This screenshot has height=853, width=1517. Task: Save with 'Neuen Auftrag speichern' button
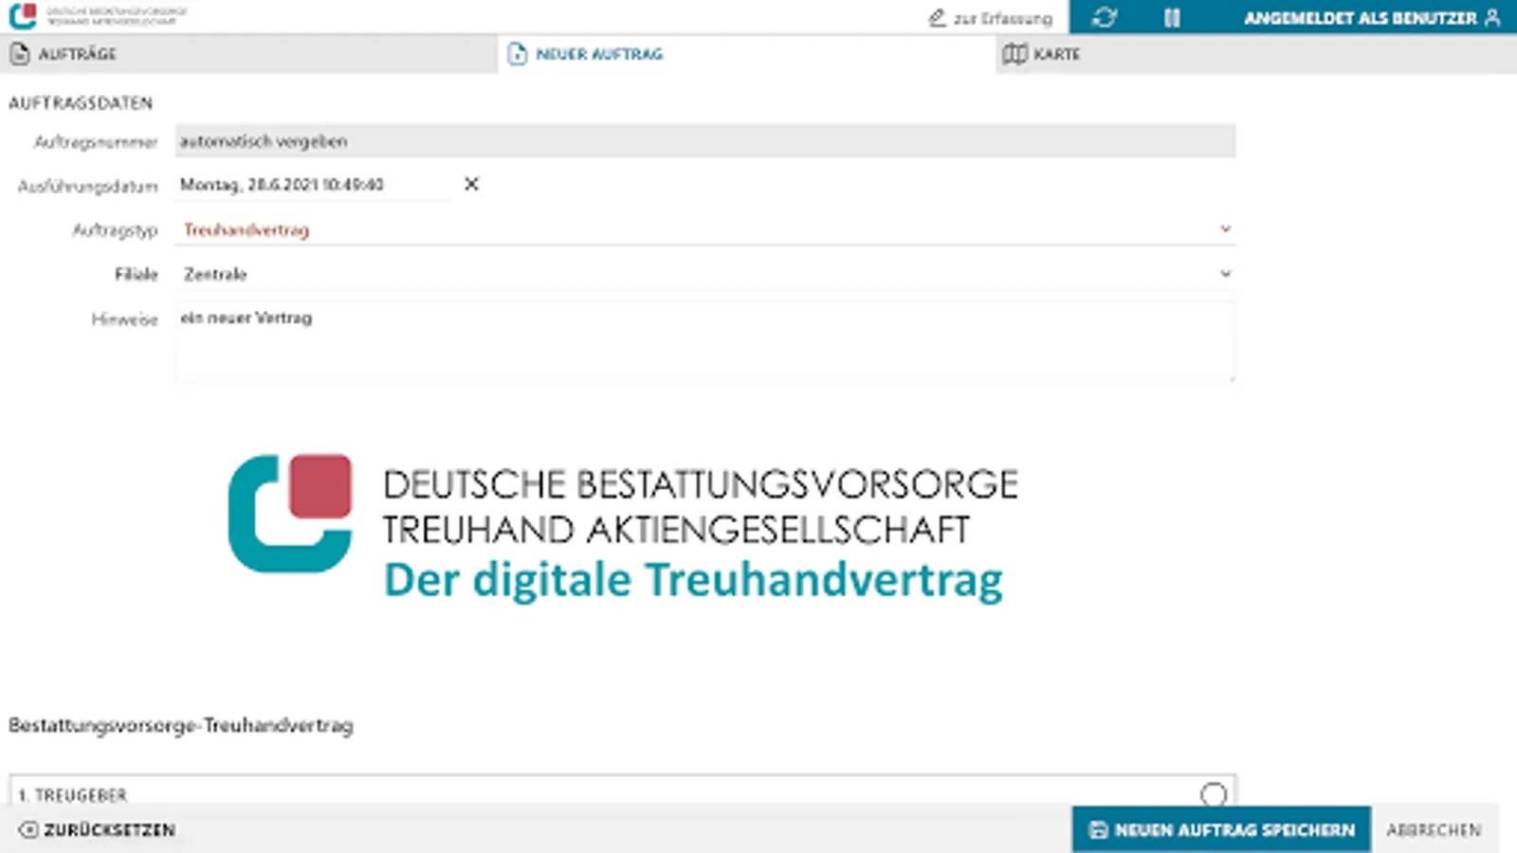1221,830
